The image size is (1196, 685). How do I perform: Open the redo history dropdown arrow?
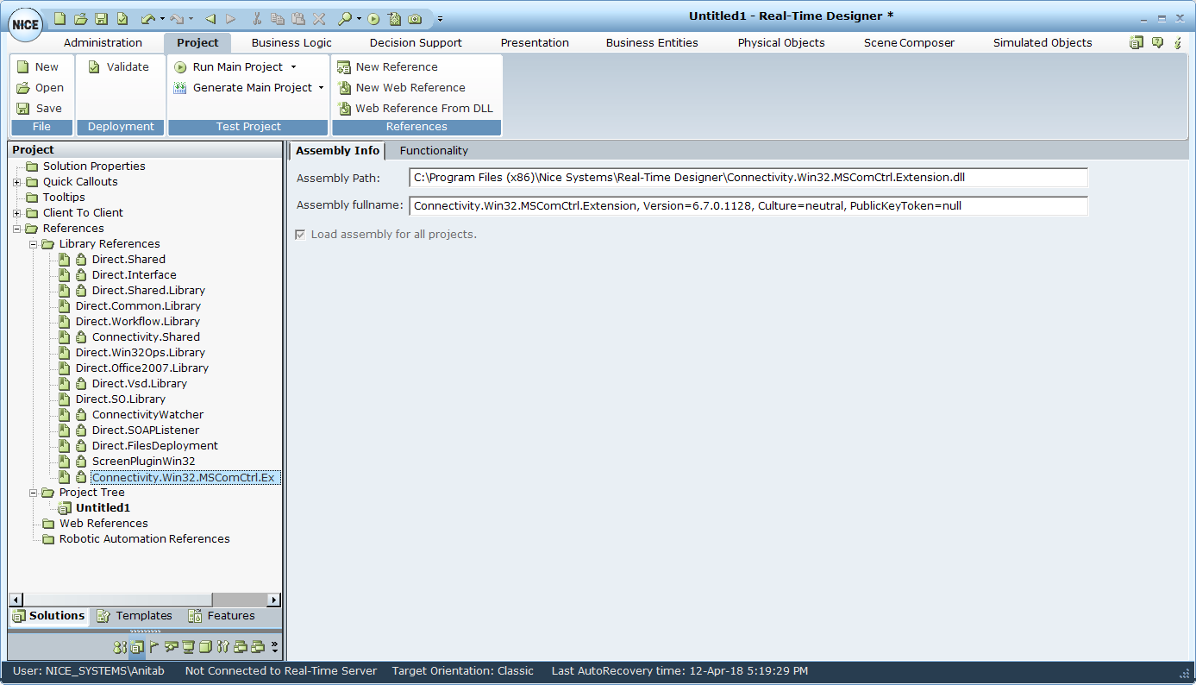[191, 18]
